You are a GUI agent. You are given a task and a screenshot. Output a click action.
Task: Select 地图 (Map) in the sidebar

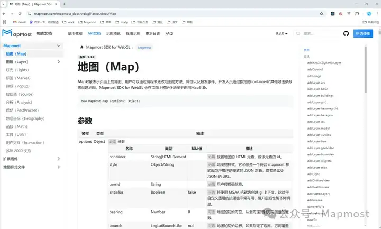click(x=16, y=54)
